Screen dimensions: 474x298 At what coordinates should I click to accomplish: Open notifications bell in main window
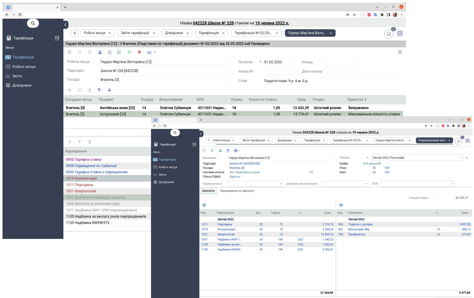coord(388,34)
